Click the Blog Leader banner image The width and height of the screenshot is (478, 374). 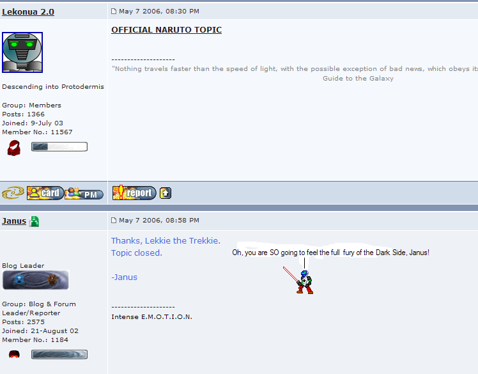(x=36, y=280)
